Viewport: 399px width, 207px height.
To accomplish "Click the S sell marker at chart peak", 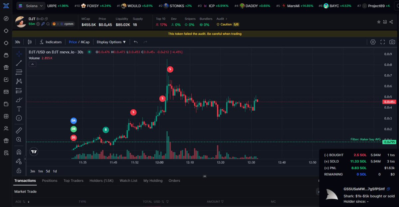I will 170,69.
